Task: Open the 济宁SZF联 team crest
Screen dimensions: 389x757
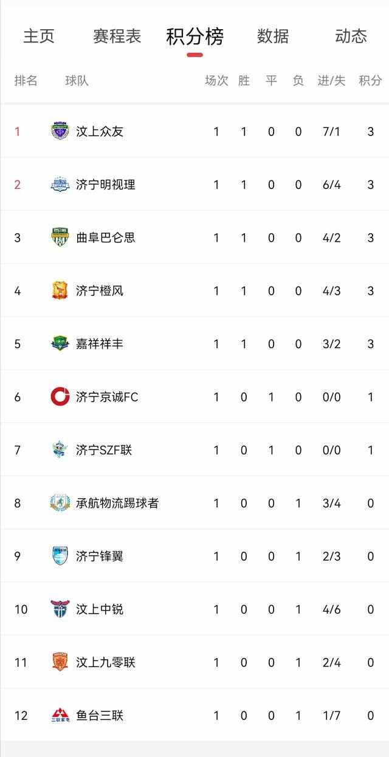Action: coord(60,450)
